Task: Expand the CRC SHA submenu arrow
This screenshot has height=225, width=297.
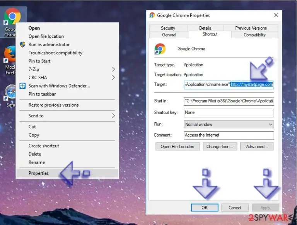Action: point(113,78)
